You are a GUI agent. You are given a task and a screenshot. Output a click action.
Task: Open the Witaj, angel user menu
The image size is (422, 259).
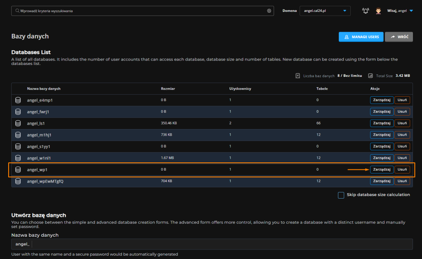[x=400, y=11]
